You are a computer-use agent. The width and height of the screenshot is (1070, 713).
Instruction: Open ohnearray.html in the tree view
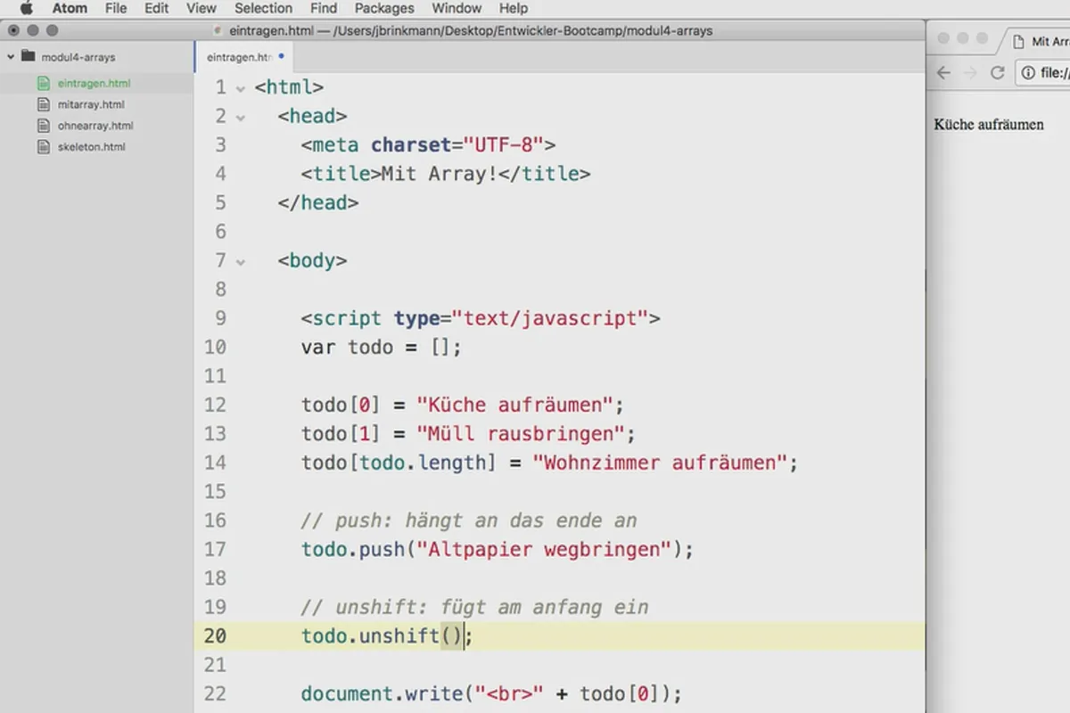pos(95,126)
